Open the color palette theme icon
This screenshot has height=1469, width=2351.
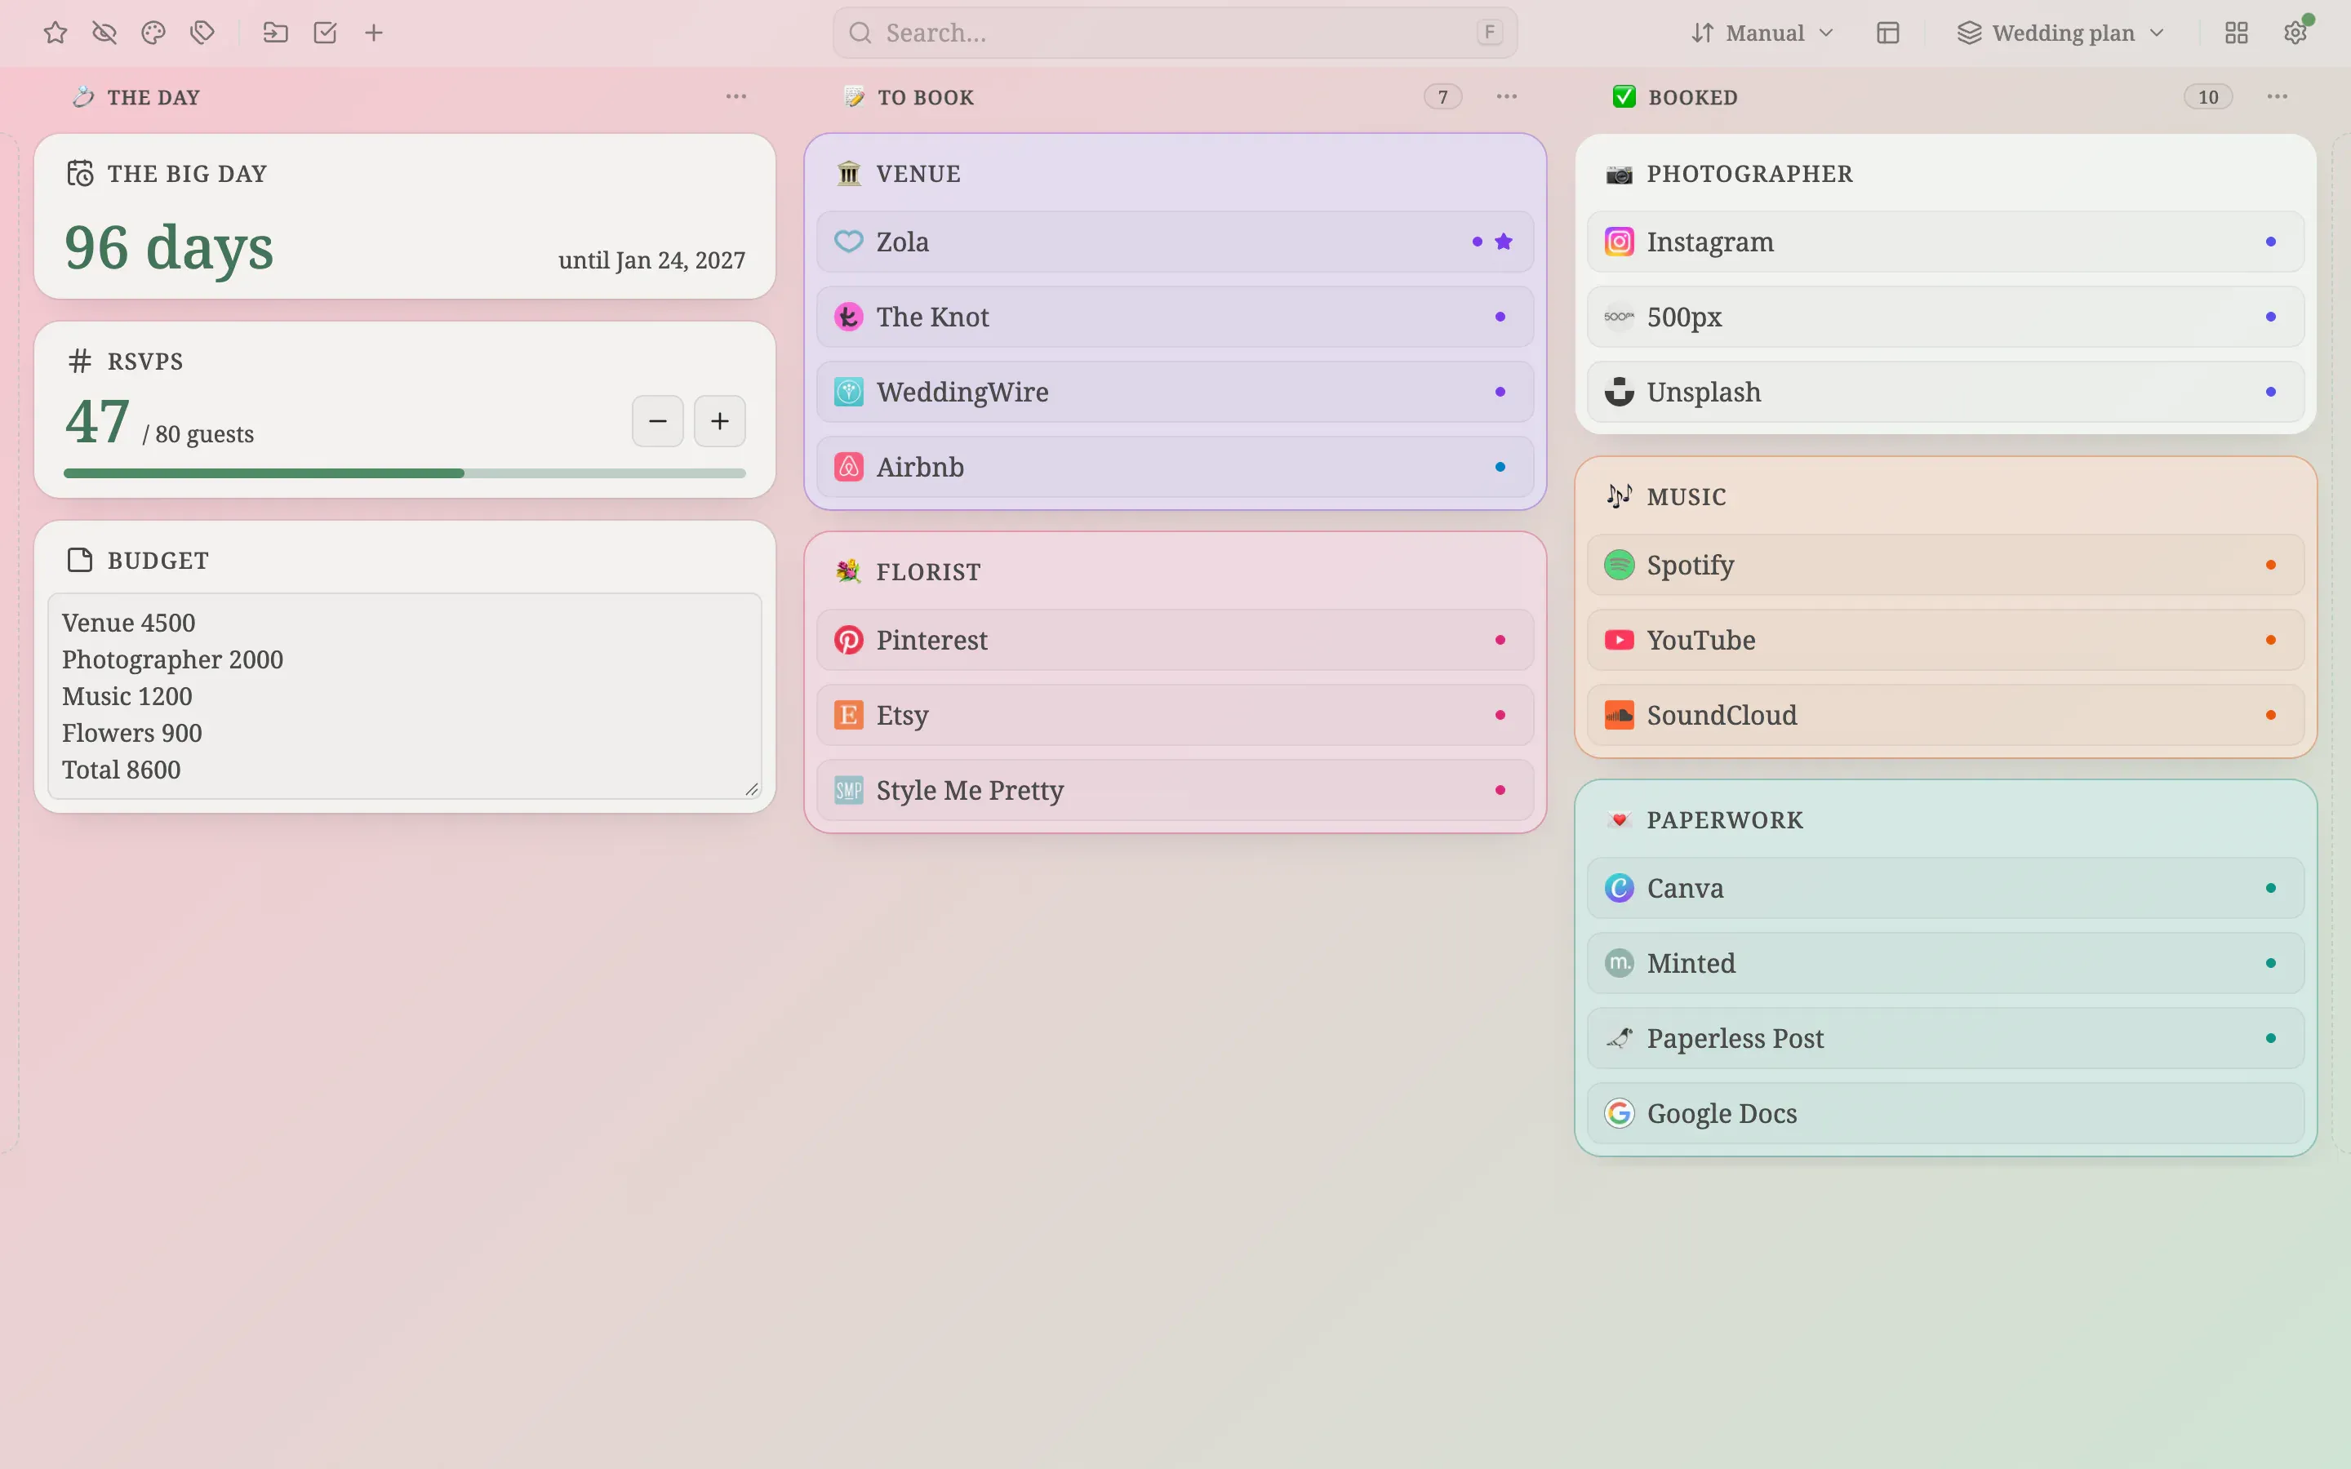153,33
